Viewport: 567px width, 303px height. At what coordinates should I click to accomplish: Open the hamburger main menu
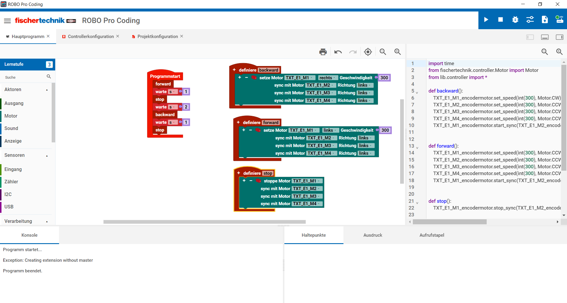(x=7, y=21)
